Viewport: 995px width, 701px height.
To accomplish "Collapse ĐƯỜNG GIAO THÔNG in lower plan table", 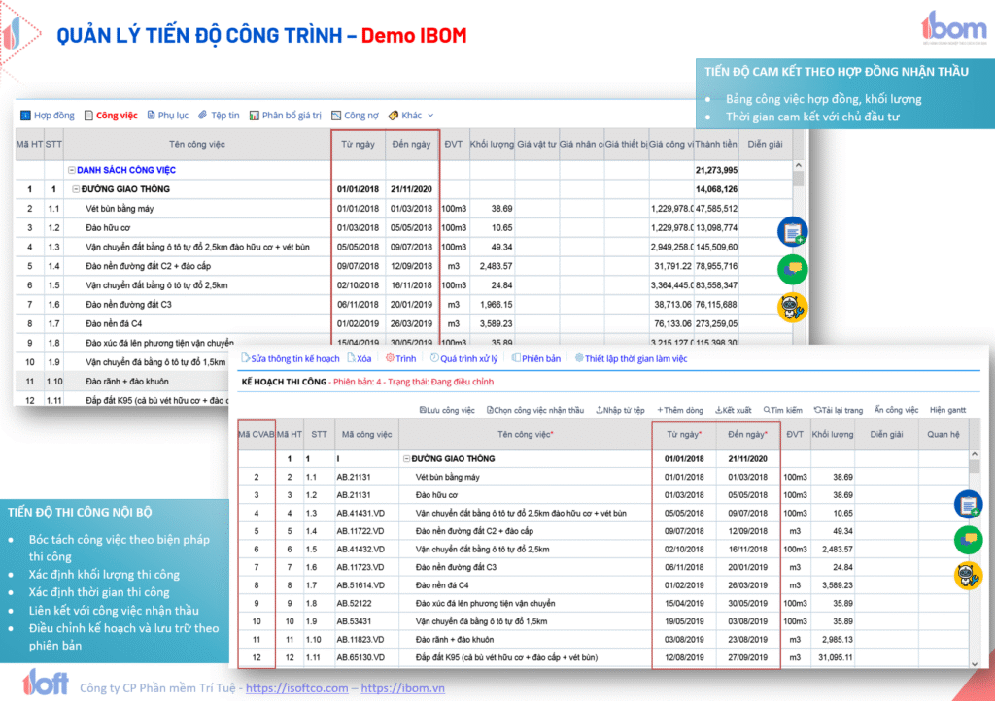I will pyautogui.click(x=405, y=458).
